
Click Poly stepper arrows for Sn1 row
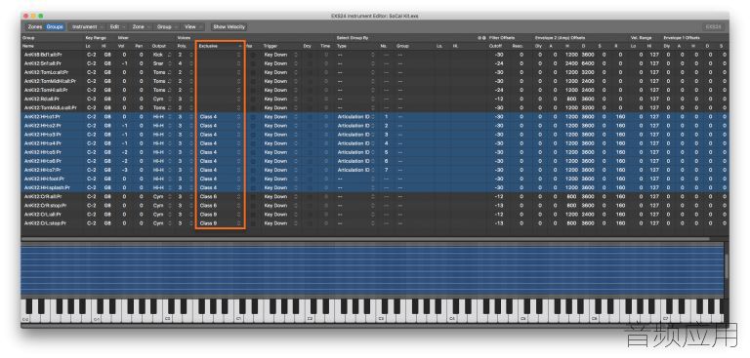(190, 63)
